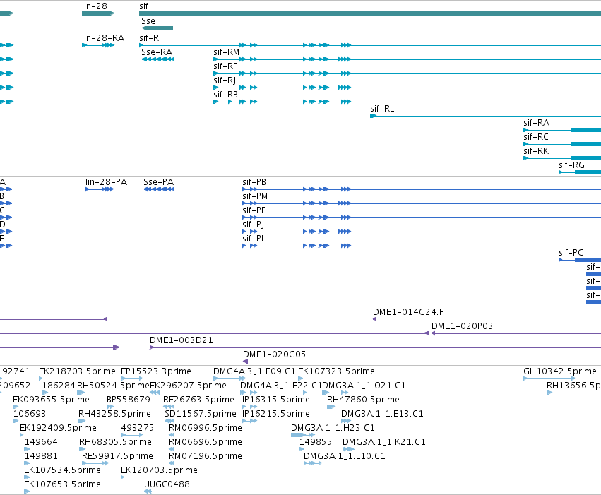Click the BP558679 label
The height and width of the screenshot is (495, 601).
click(x=129, y=400)
